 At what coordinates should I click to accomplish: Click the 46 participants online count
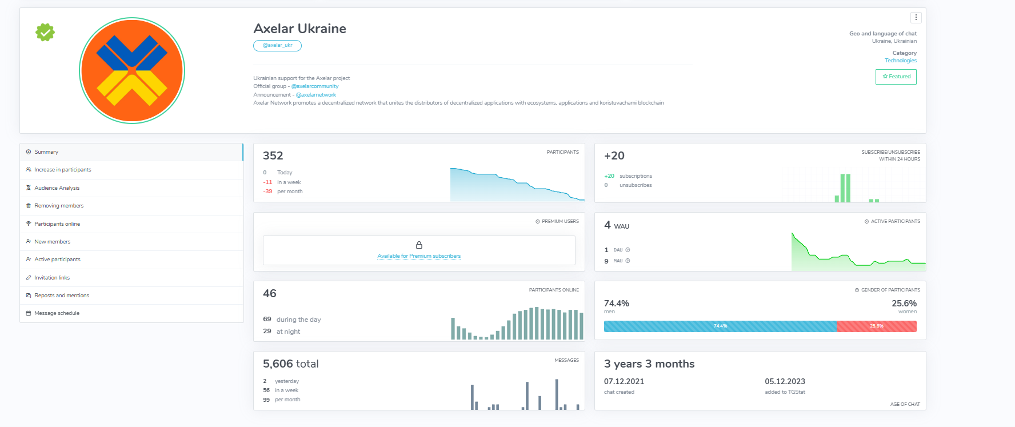(270, 293)
